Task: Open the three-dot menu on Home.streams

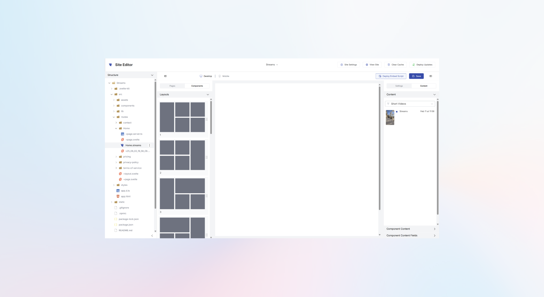Action: (x=149, y=145)
